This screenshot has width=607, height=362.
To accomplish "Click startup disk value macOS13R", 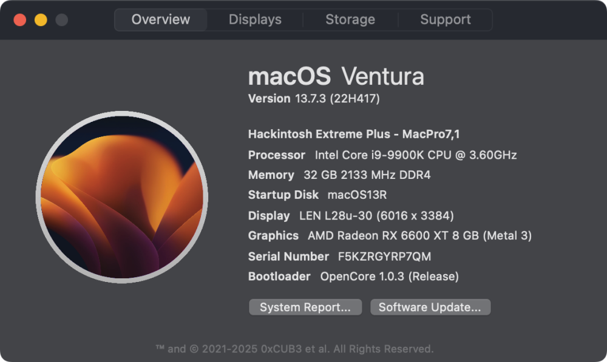I will pos(357,195).
